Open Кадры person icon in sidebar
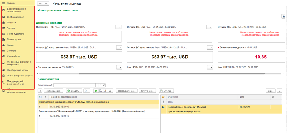 point(3,45)
